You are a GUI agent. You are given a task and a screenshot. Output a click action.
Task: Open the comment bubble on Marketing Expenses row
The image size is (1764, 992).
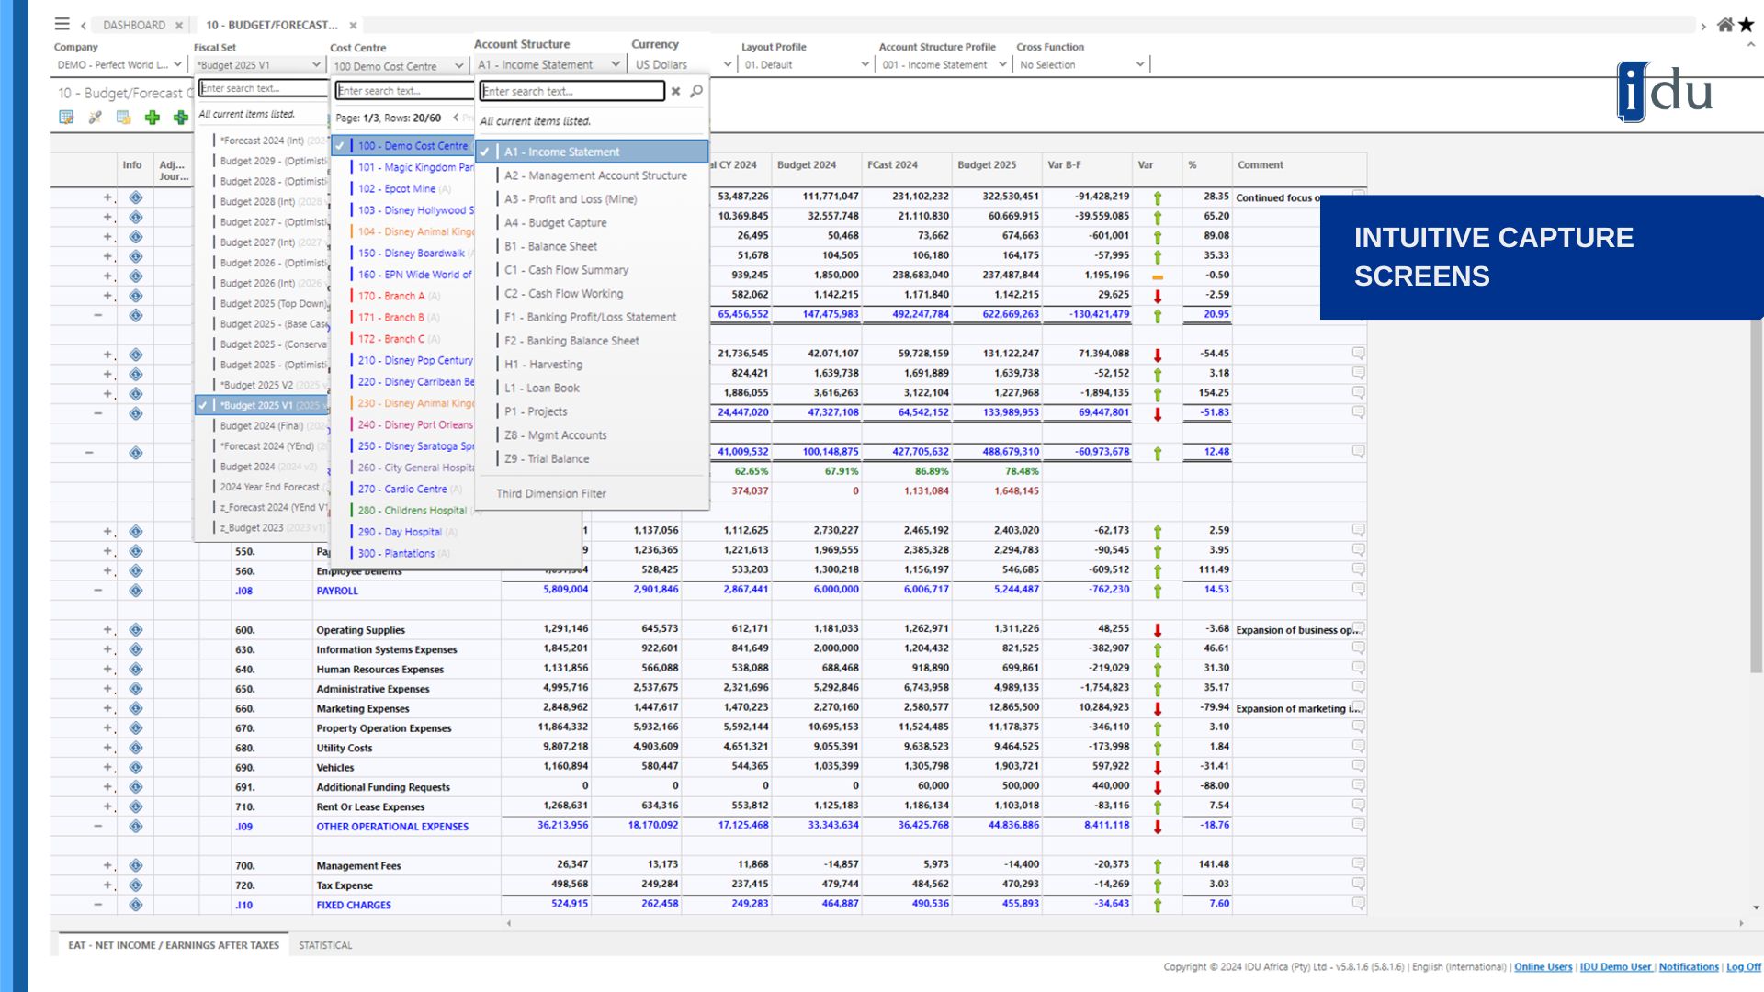coord(1357,708)
